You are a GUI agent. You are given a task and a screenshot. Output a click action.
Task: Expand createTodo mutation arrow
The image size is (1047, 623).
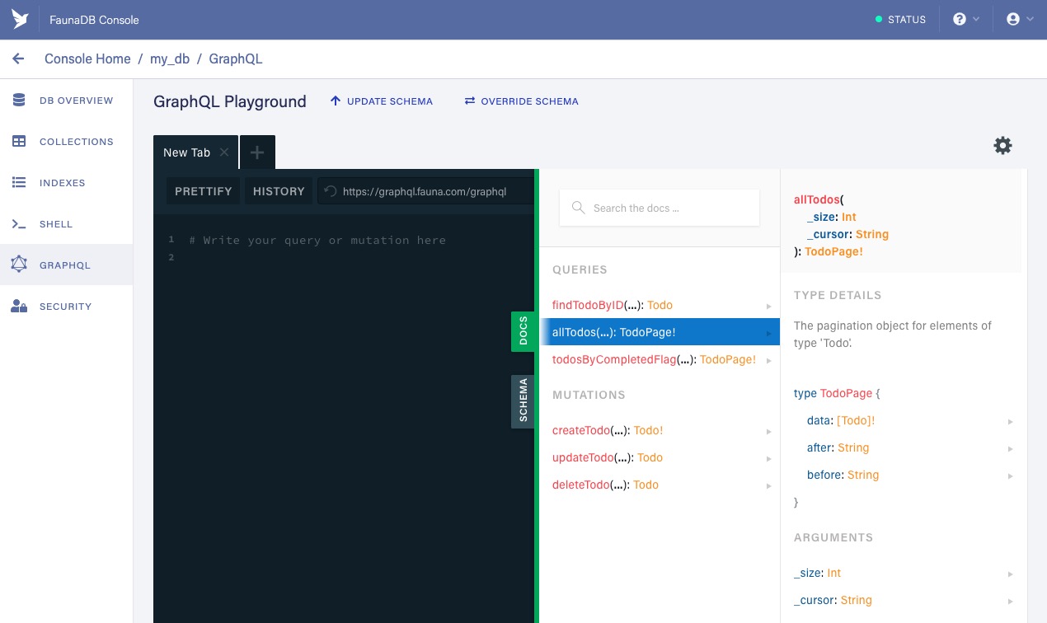[x=768, y=431]
